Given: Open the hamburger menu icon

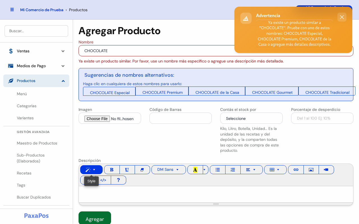Looking at the screenshot, I should (12, 10).
